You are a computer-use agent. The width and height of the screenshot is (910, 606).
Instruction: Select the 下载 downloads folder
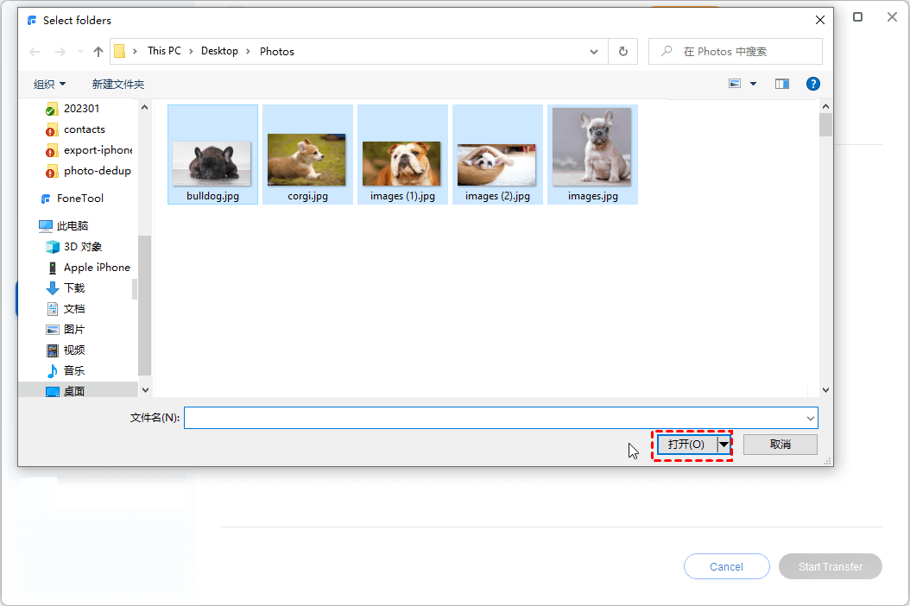(x=73, y=288)
